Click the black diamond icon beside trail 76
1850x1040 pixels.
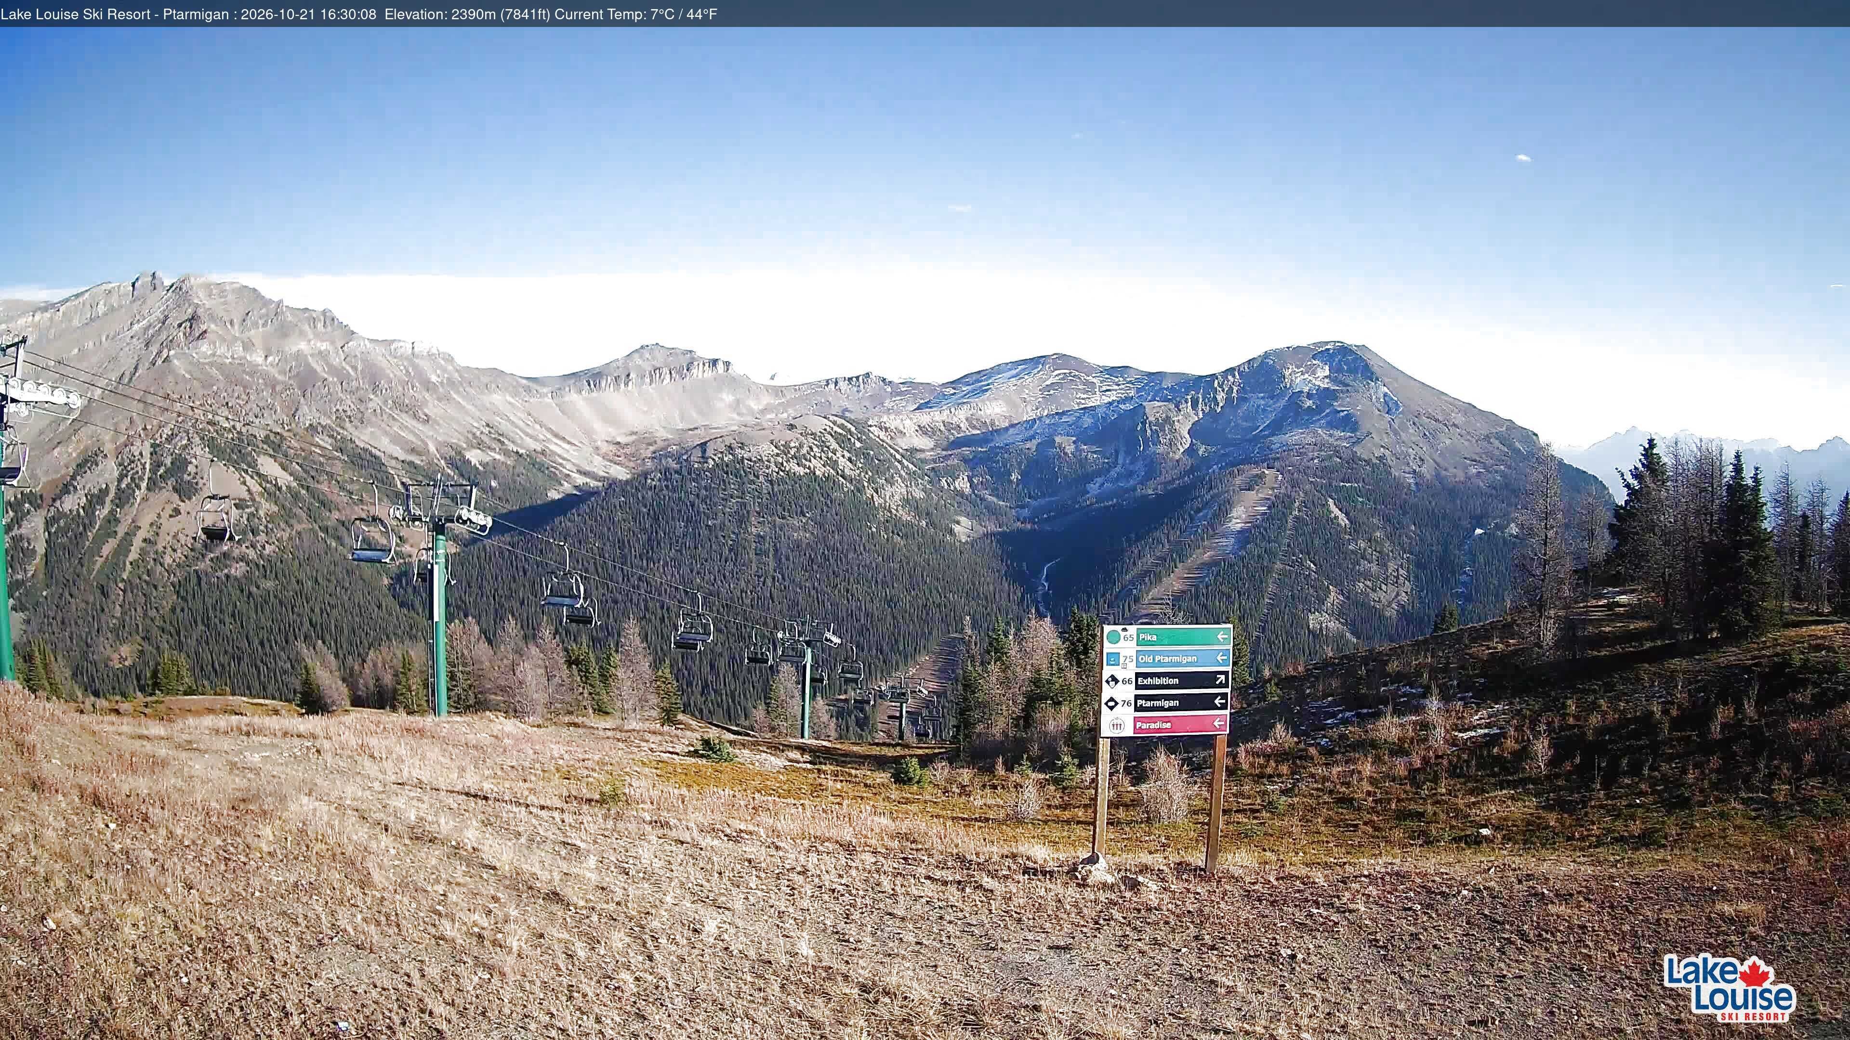coord(1112,703)
